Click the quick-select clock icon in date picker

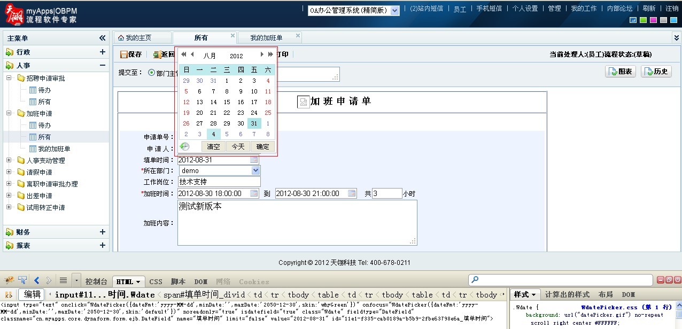184,146
